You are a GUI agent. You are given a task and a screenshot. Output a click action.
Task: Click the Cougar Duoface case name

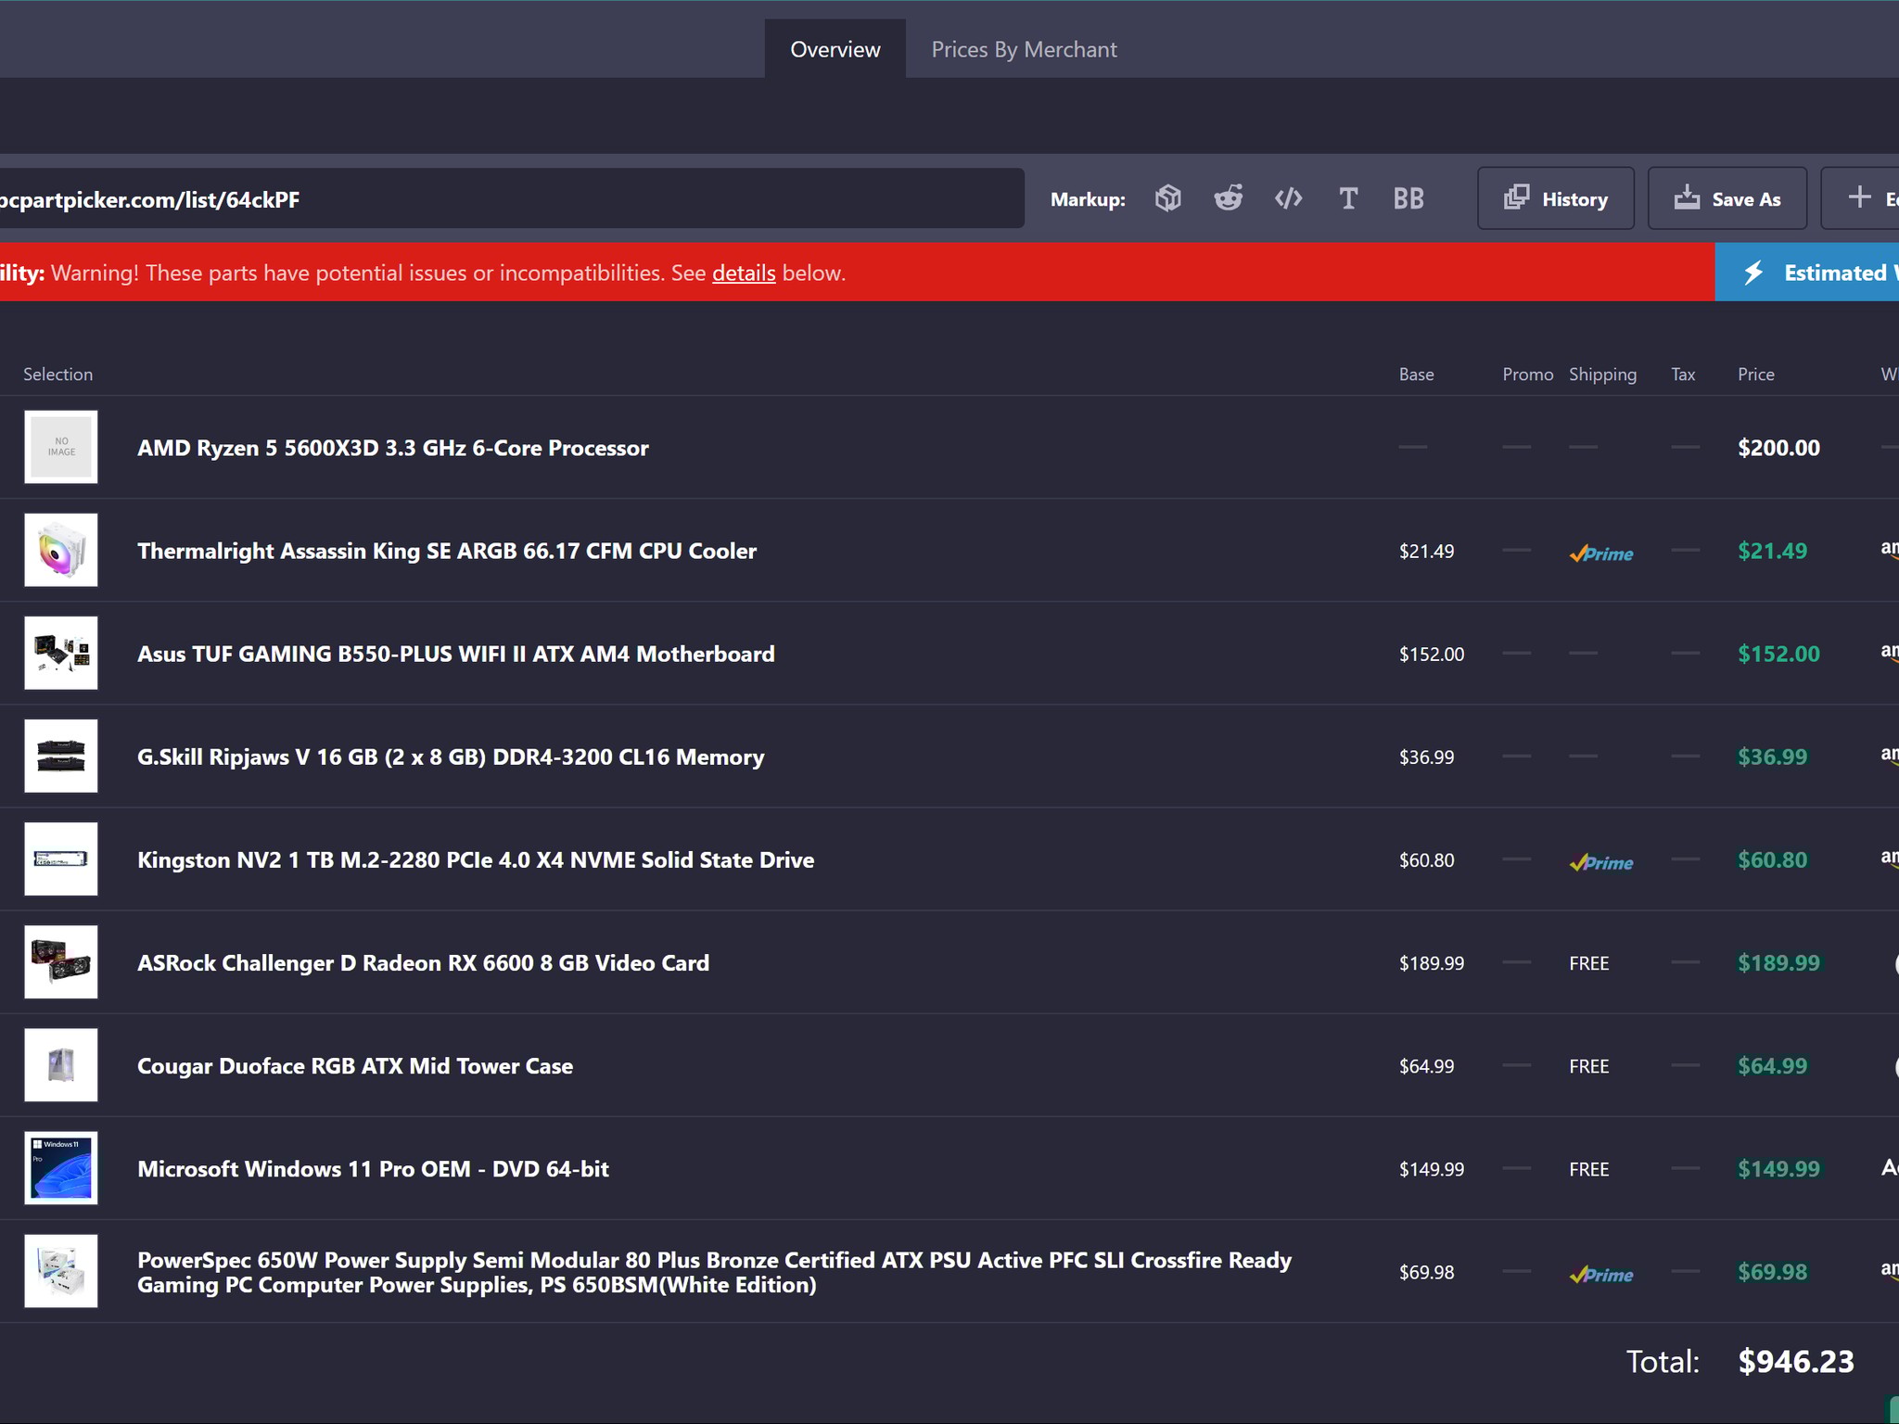point(355,1066)
